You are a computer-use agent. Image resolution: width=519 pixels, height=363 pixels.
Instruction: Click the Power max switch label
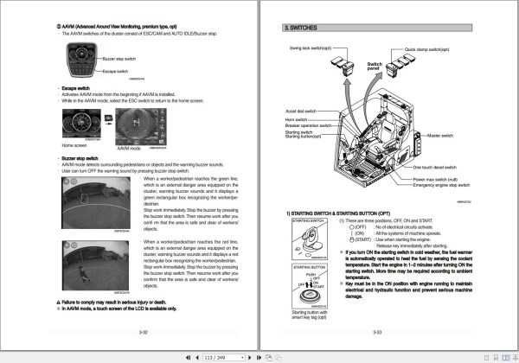click(x=435, y=180)
